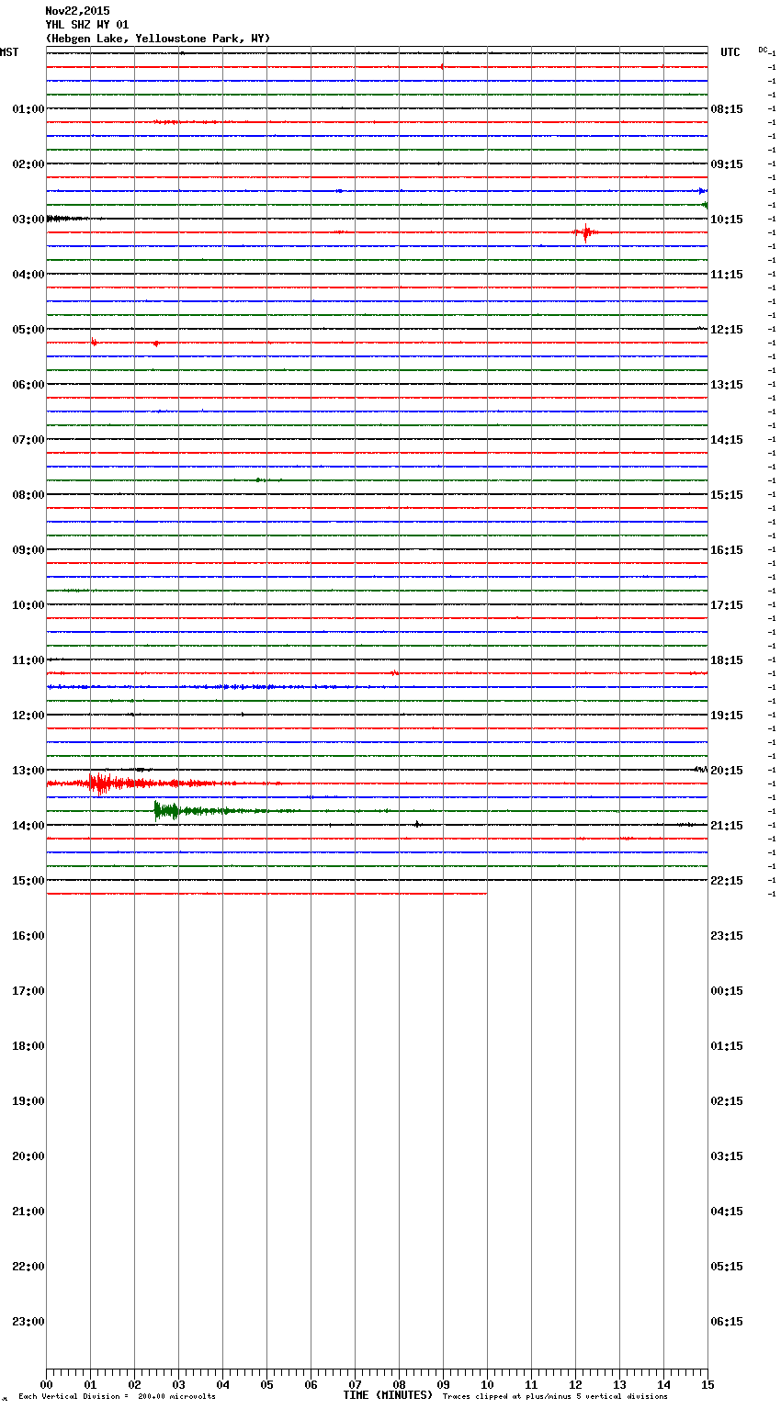This screenshot has height=1409, width=781.
Task: Click the "Each Vertical Division = 200.00 microvolts" note
Action: tap(117, 1397)
